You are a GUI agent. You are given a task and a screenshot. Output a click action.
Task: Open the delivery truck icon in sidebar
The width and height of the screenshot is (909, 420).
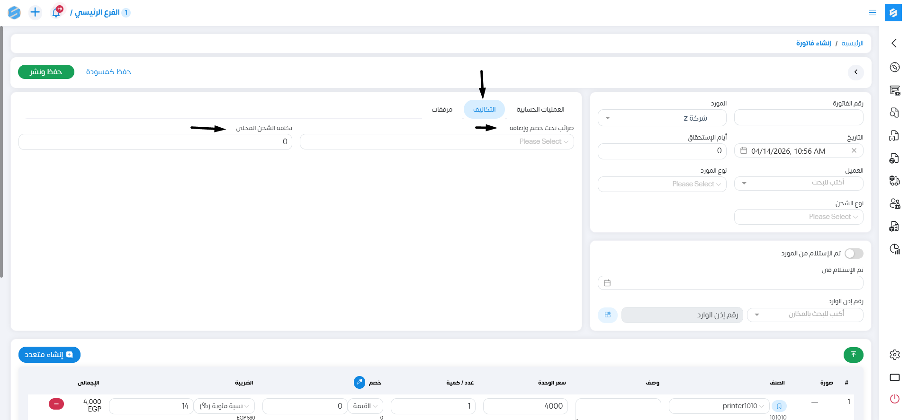click(894, 181)
